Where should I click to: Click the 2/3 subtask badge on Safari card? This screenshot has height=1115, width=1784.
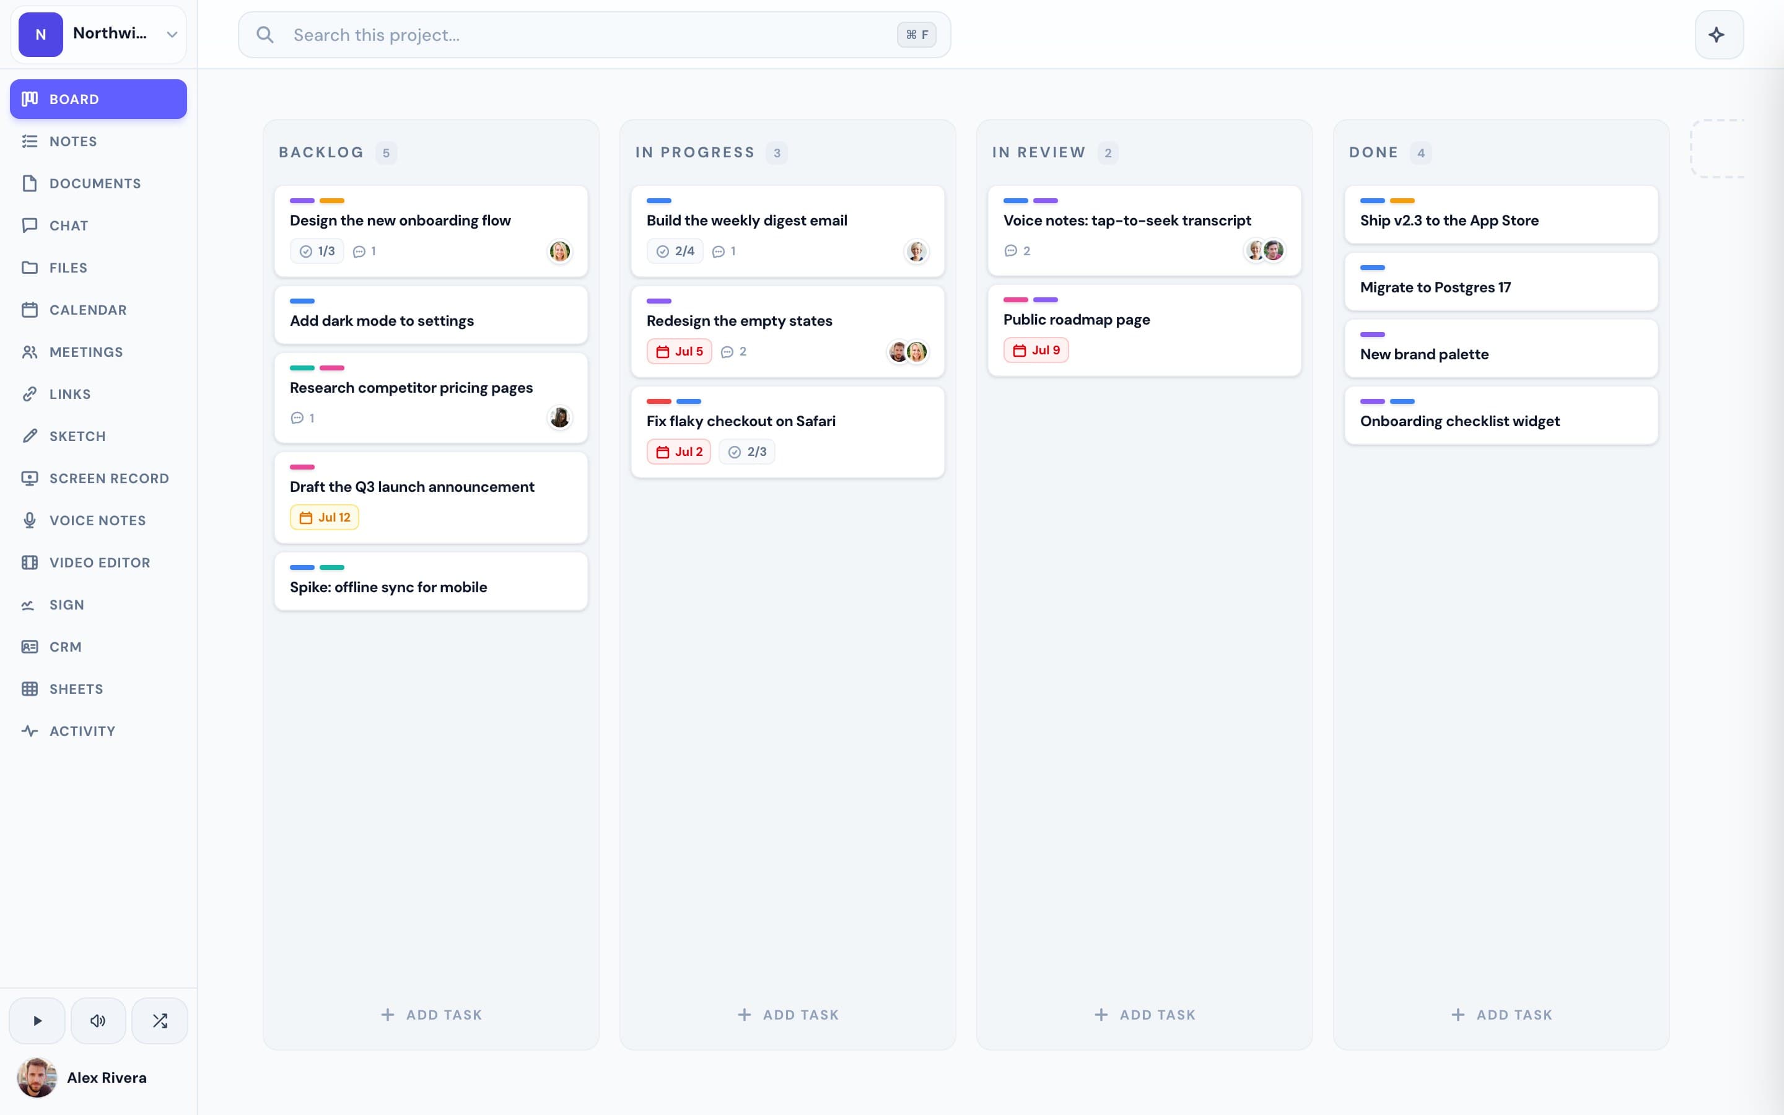(x=747, y=452)
